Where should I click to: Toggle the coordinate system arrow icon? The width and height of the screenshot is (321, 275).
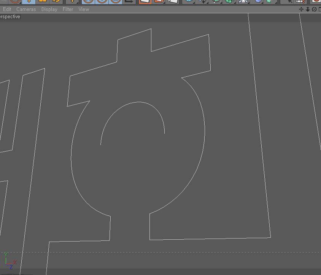[x=129, y=2]
